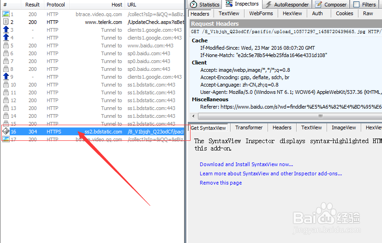Click the Statistics clock icon
This screenshot has width=382, height=243.
(193, 5)
